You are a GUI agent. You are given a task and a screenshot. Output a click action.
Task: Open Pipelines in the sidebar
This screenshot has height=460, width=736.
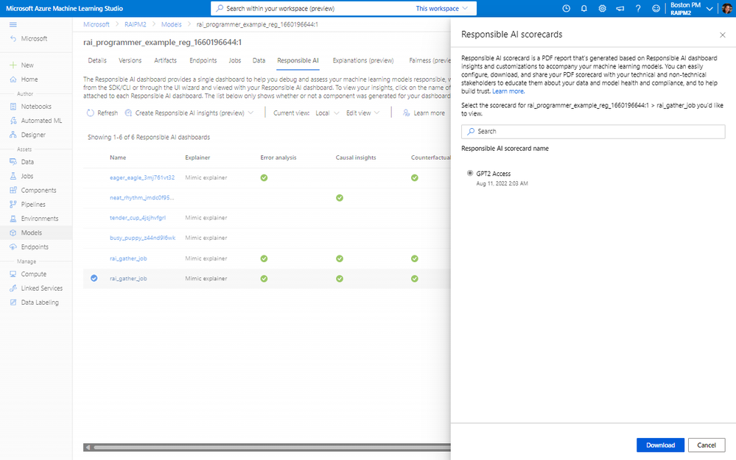click(28, 204)
